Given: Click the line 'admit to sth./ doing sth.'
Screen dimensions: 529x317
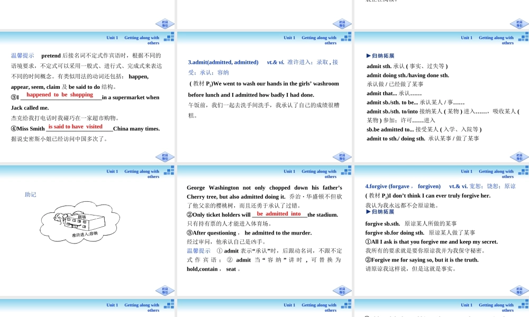Looking at the screenshot, I should [x=423, y=138].
